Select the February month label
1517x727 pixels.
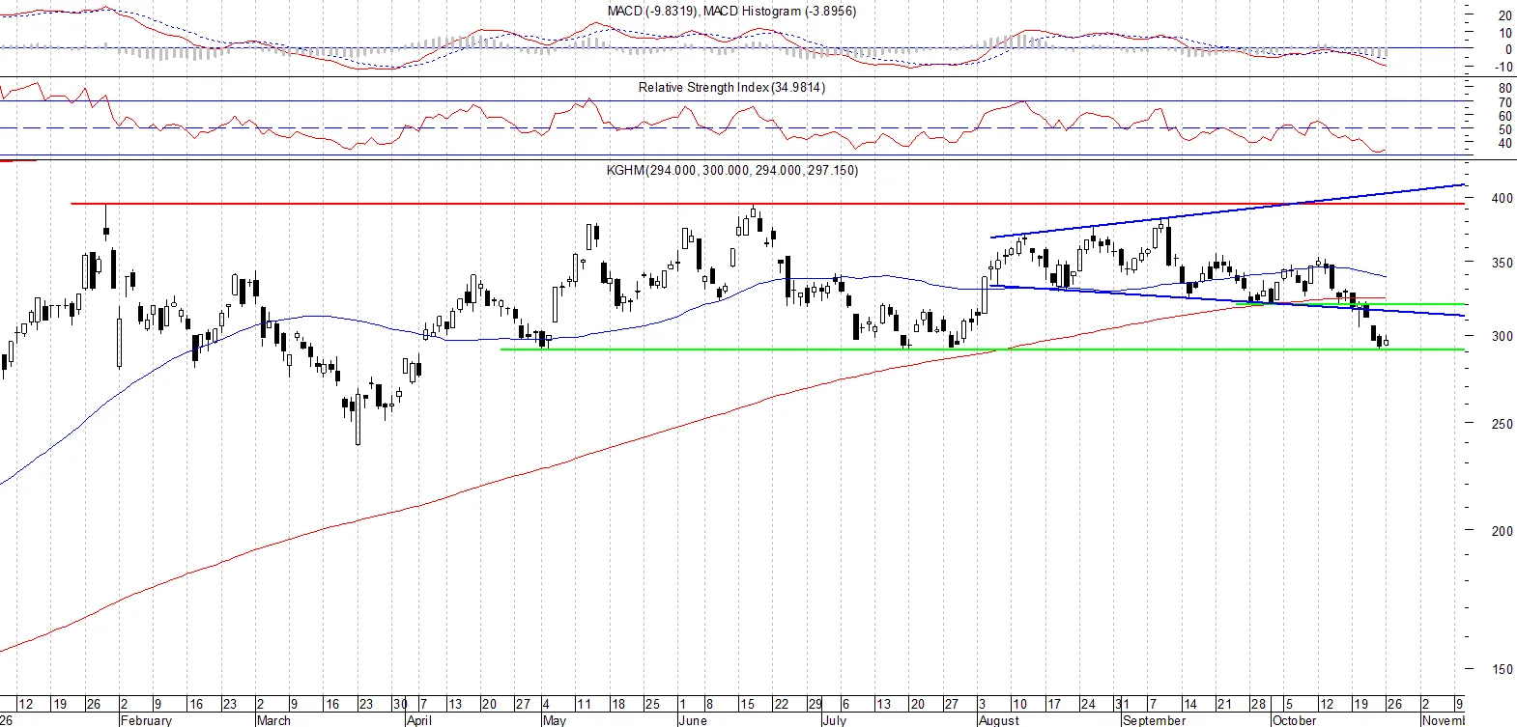coord(146,720)
